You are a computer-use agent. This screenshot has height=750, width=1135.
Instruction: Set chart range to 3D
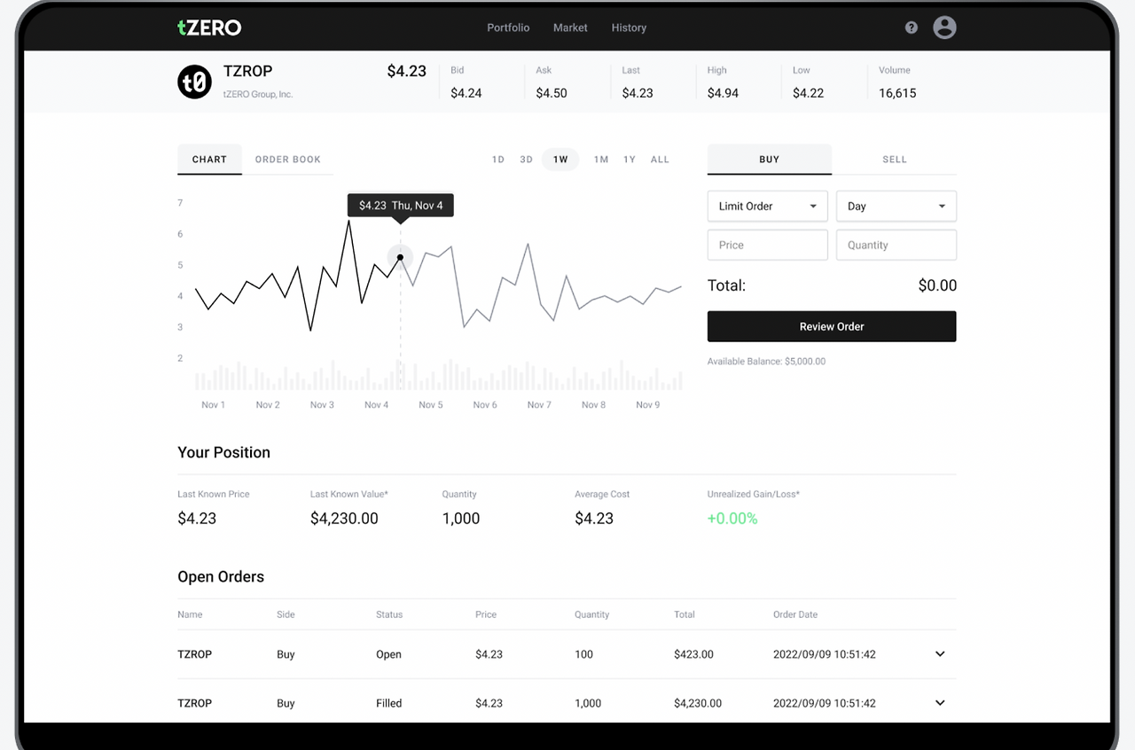click(x=527, y=160)
